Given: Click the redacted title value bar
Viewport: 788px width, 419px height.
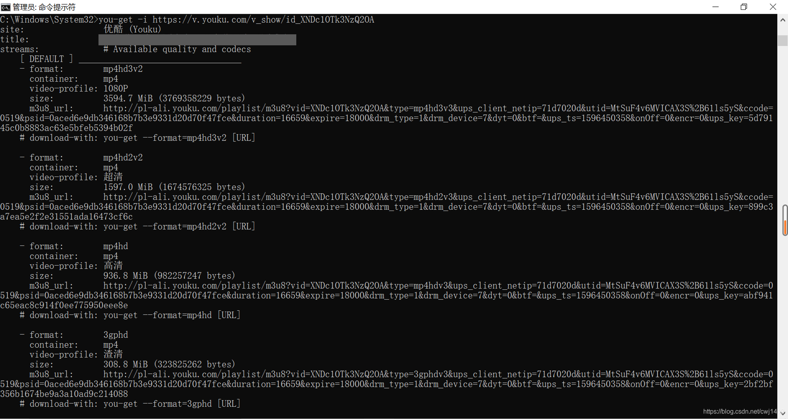Looking at the screenshot, I should [x=197, y=39].
